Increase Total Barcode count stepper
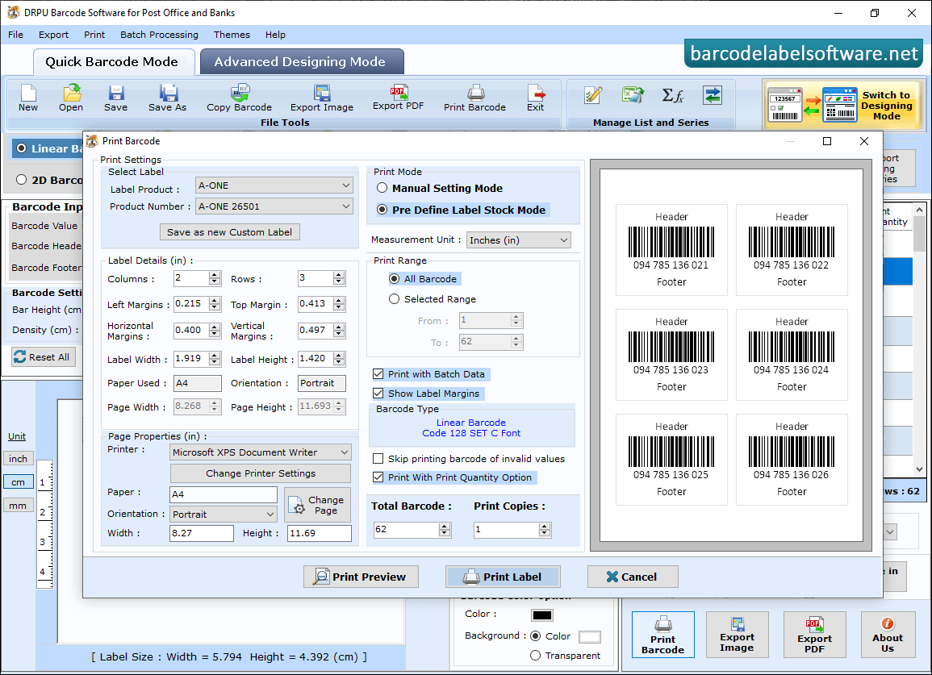Viewport: 932px width, 675px height. coord(445,526)
